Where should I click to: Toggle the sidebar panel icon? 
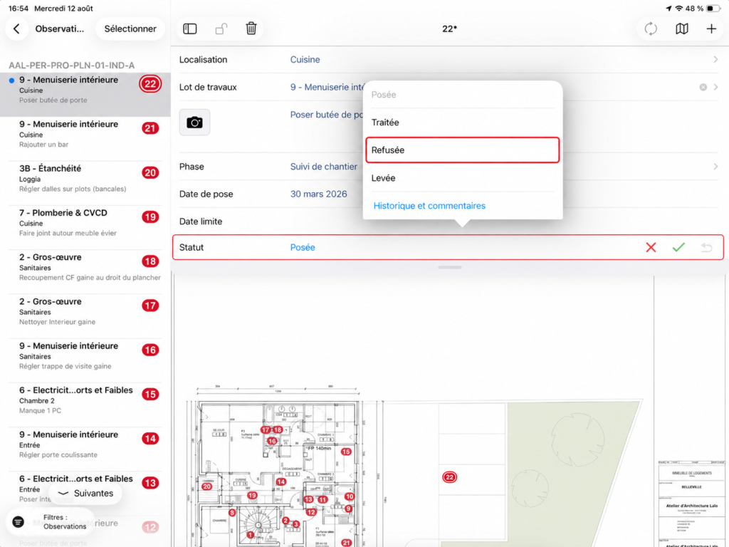pos(189,28)
